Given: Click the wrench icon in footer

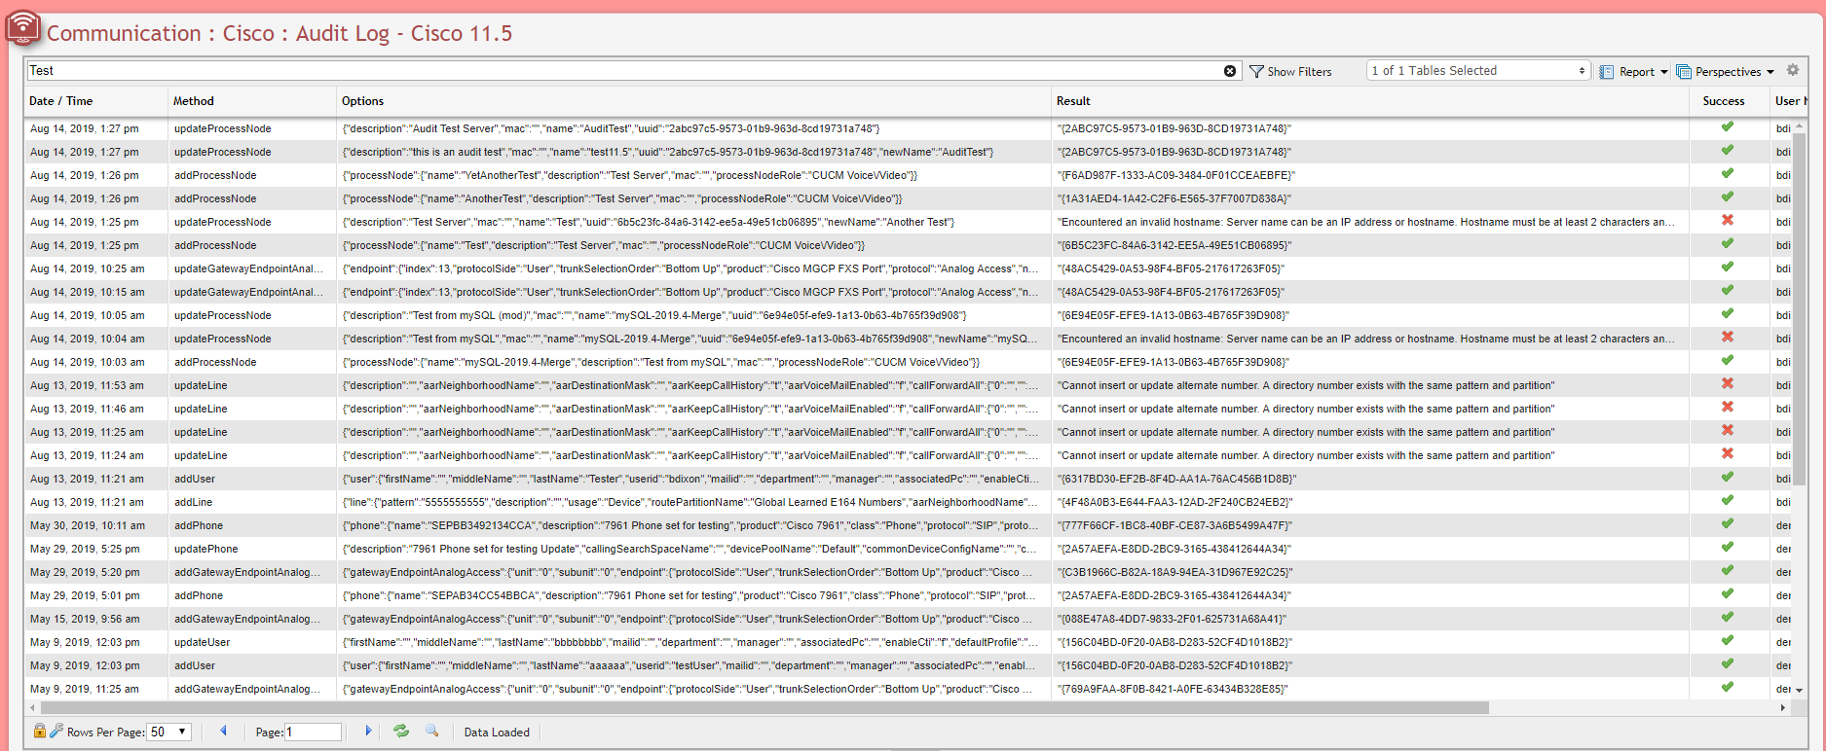Looking at the screenshot, I should point(56,732).
